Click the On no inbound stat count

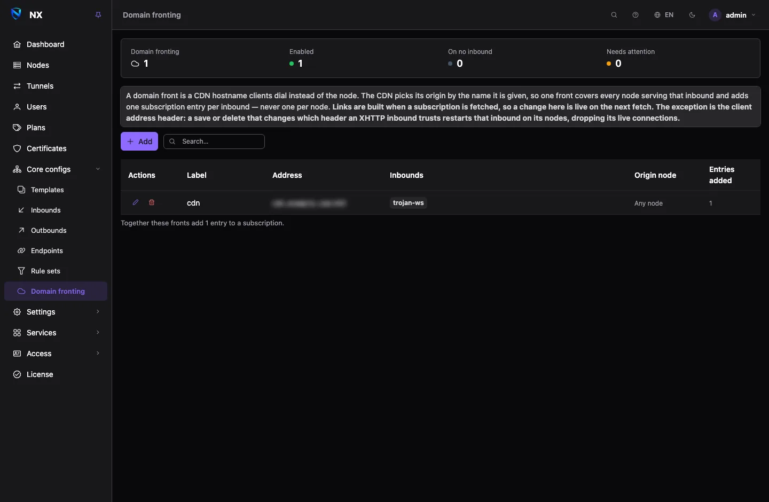pos(460,64)
